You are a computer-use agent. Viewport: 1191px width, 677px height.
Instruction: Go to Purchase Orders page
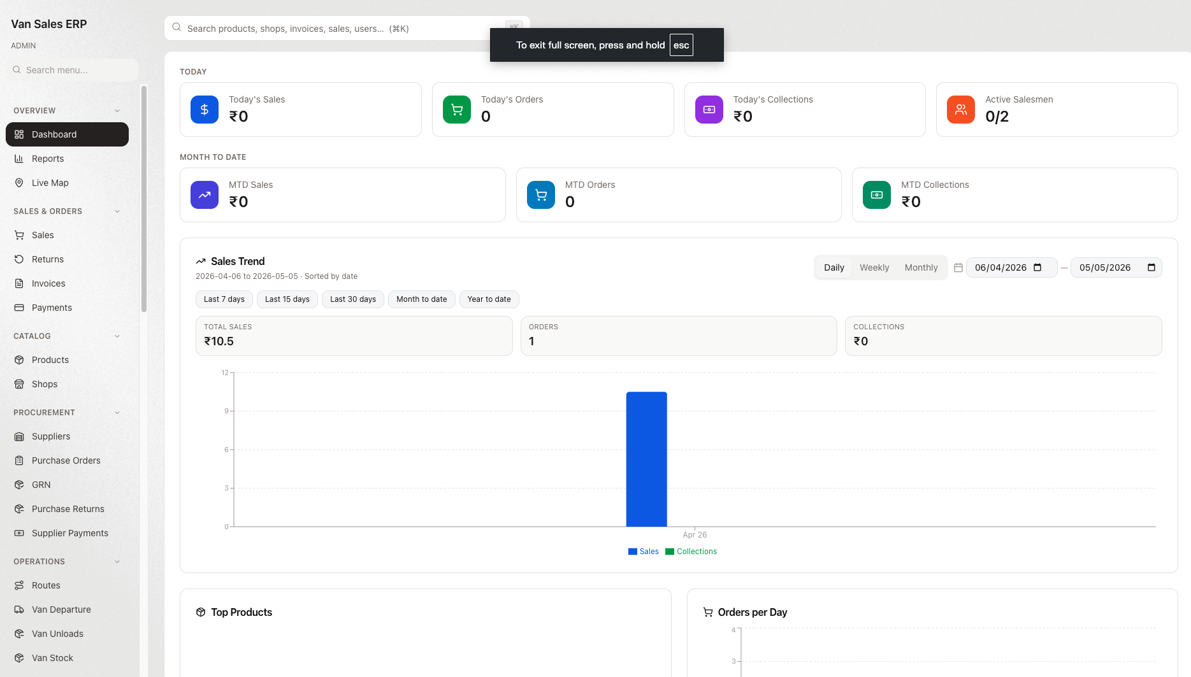67,460
